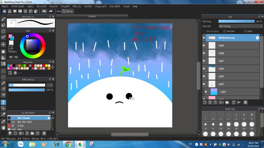Toggle visibility of Lớp9 layer
264x148 pixels.
(204, 45)
